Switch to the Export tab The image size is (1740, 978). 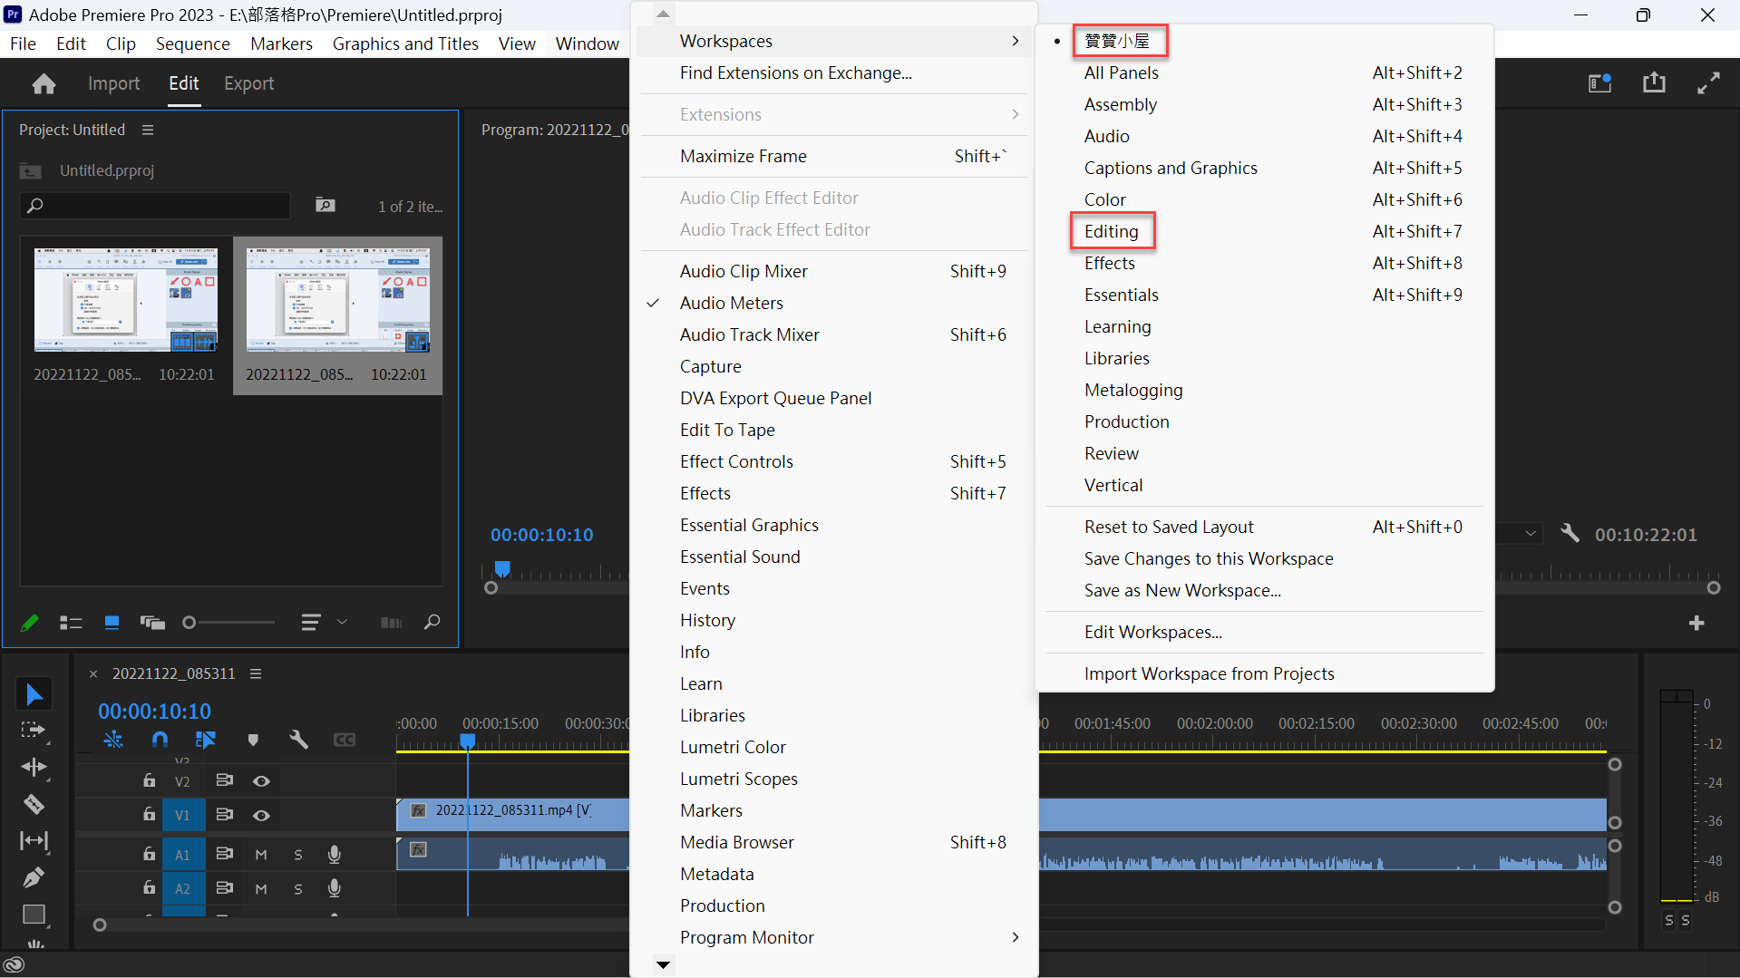click(248, 83)
